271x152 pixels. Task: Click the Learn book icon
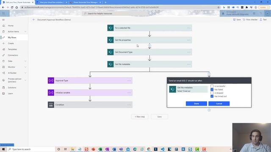point(3,93)
